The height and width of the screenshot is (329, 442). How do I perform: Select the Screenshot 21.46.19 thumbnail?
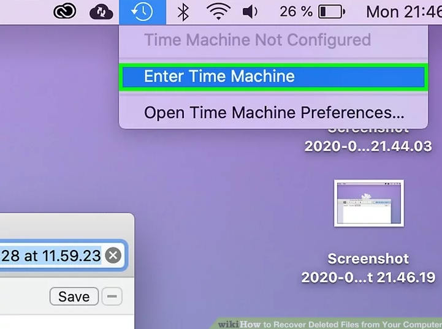tap(368, 203)
